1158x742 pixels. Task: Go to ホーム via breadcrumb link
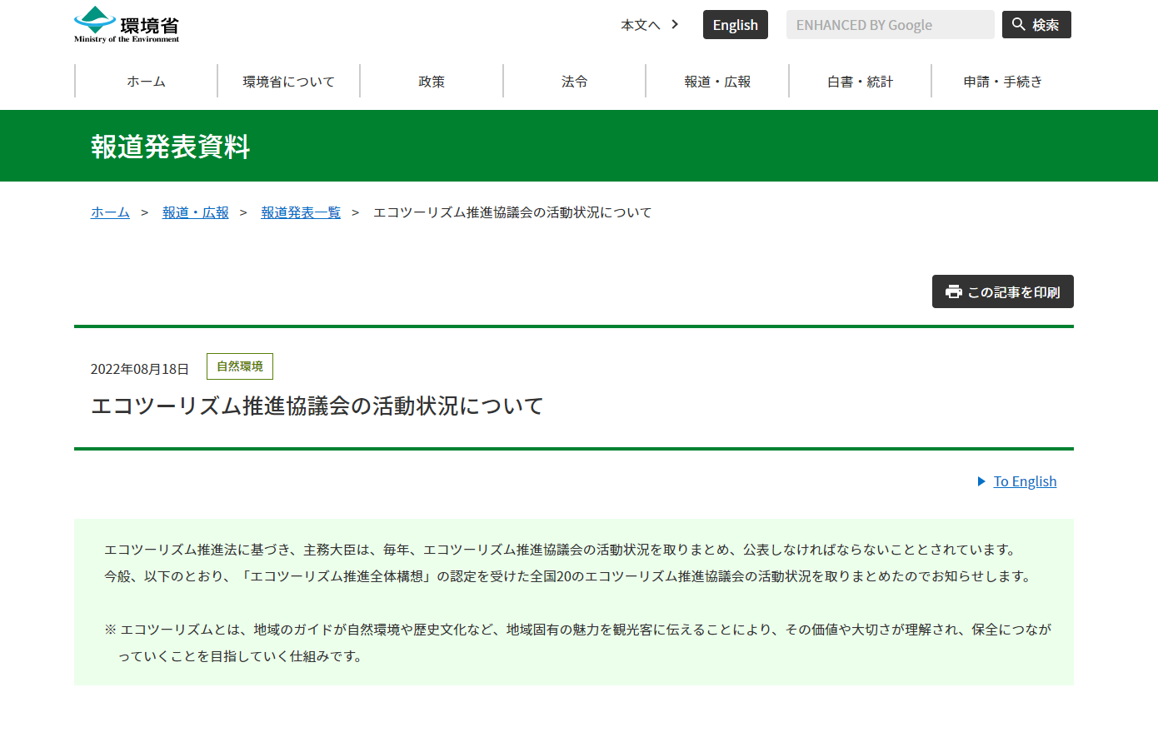[110, 212]
